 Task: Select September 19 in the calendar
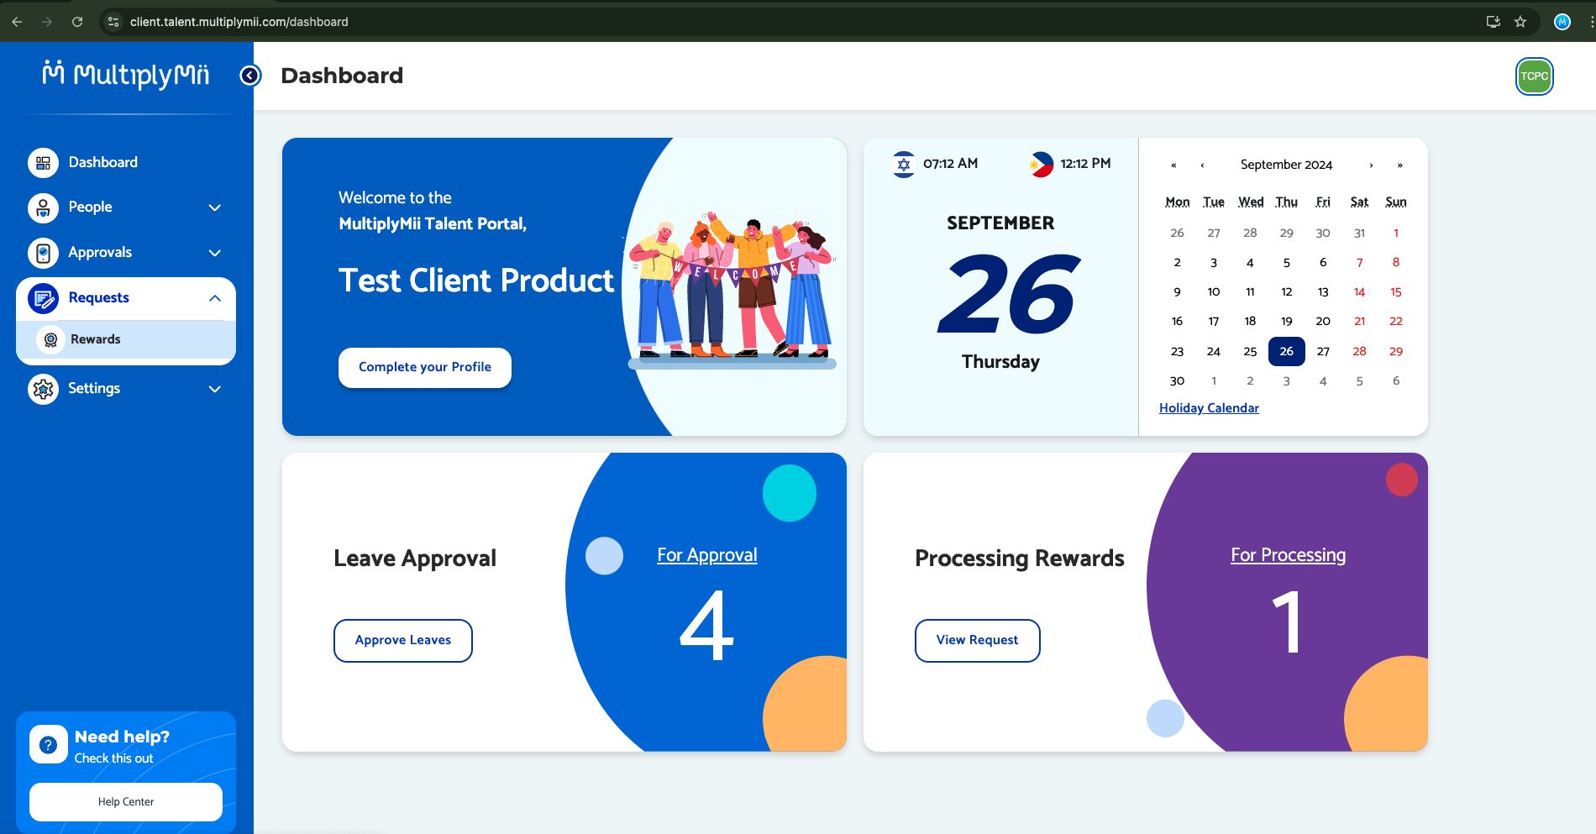[1287, 322]
